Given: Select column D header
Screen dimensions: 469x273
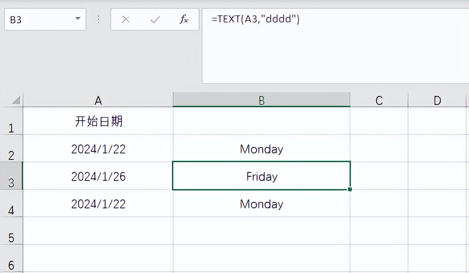Looking at the screenshot, I should (437, 100).
